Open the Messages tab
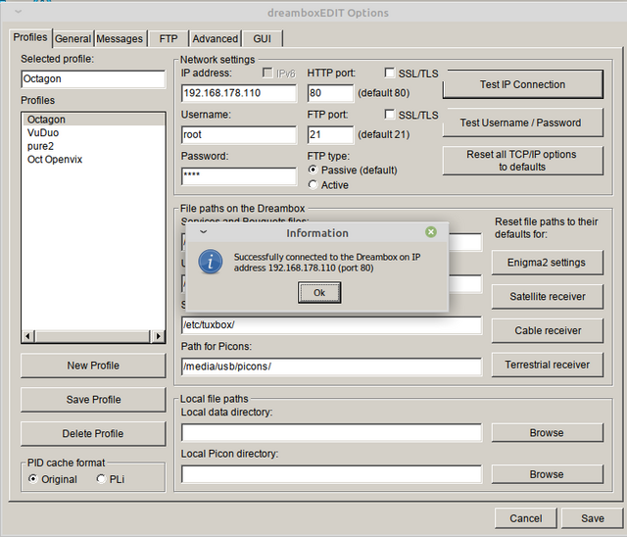This screenshot has height=537, width=627. (x=120, y=39)
